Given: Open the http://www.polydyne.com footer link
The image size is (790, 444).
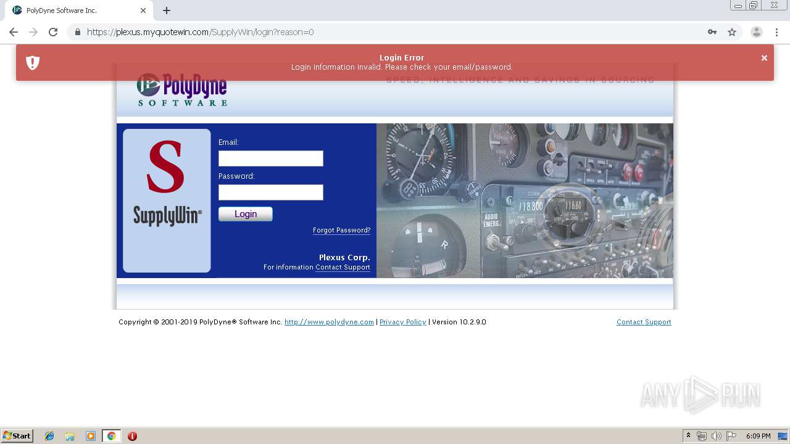Looking at the screenshot, I should click(329, 322).
